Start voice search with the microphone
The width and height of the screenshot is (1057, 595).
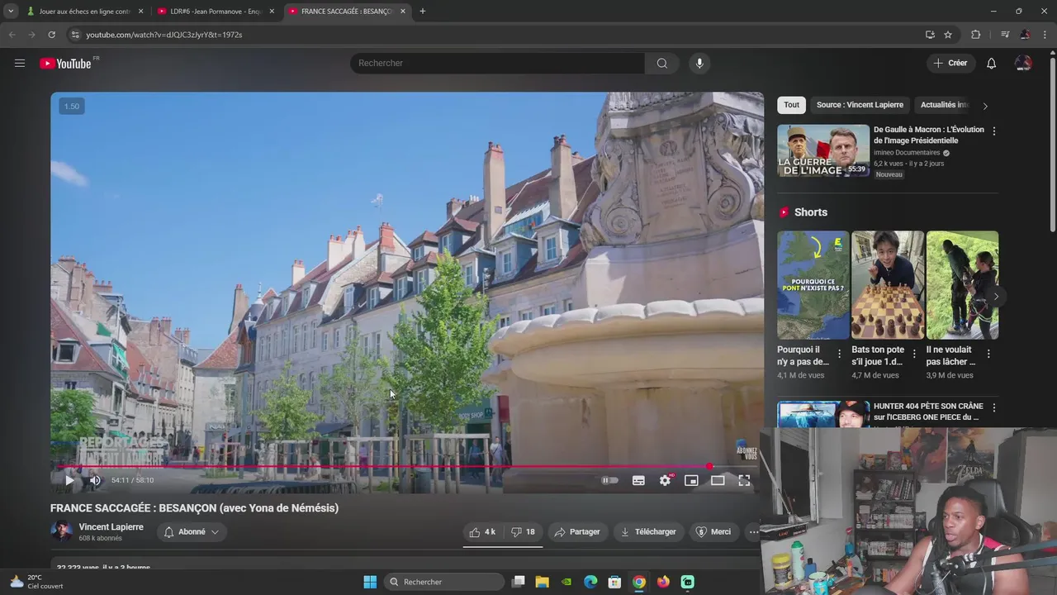pyautogui.click(x=699, y=63)
